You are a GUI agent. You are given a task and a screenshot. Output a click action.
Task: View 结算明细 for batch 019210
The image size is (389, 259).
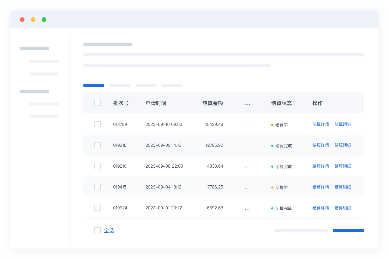343,166
